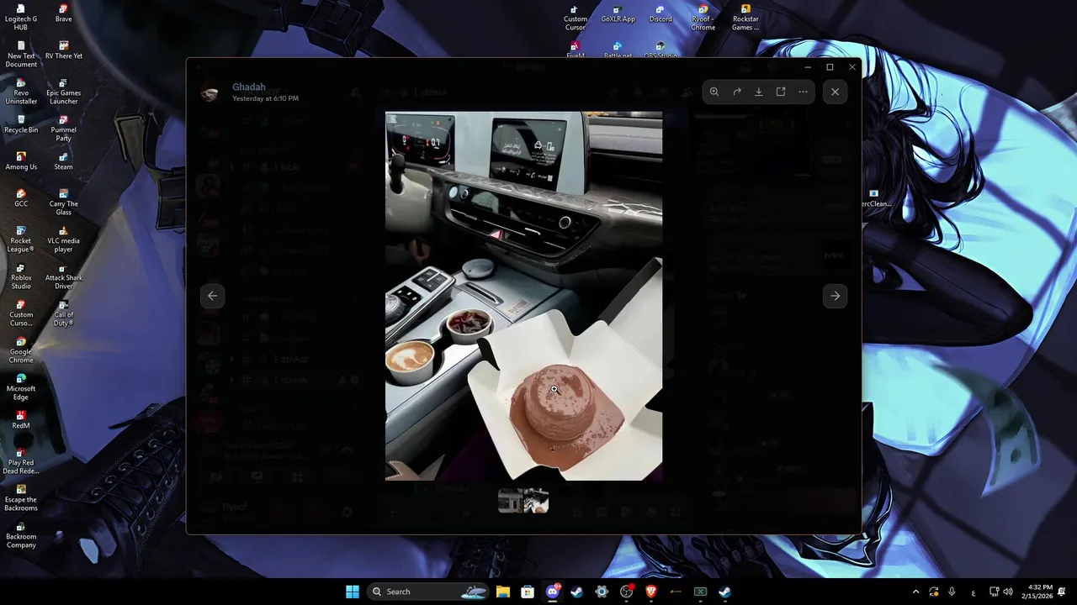Open Custom Cursor shortcut in top row
Image resolution: width=1077 pixels, height=605 pixels.
(576, 17)
